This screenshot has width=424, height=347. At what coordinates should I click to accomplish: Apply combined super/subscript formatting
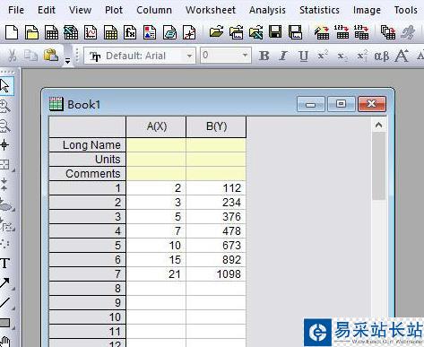click(x=362, y=56)
